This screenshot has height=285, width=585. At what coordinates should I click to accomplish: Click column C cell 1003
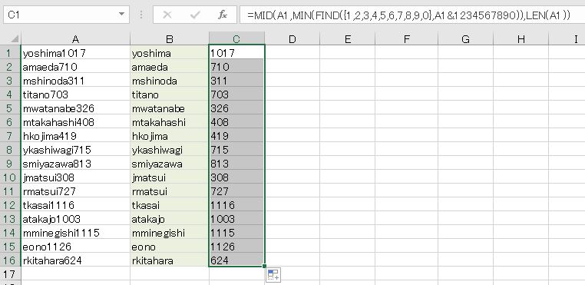point(236,219)
